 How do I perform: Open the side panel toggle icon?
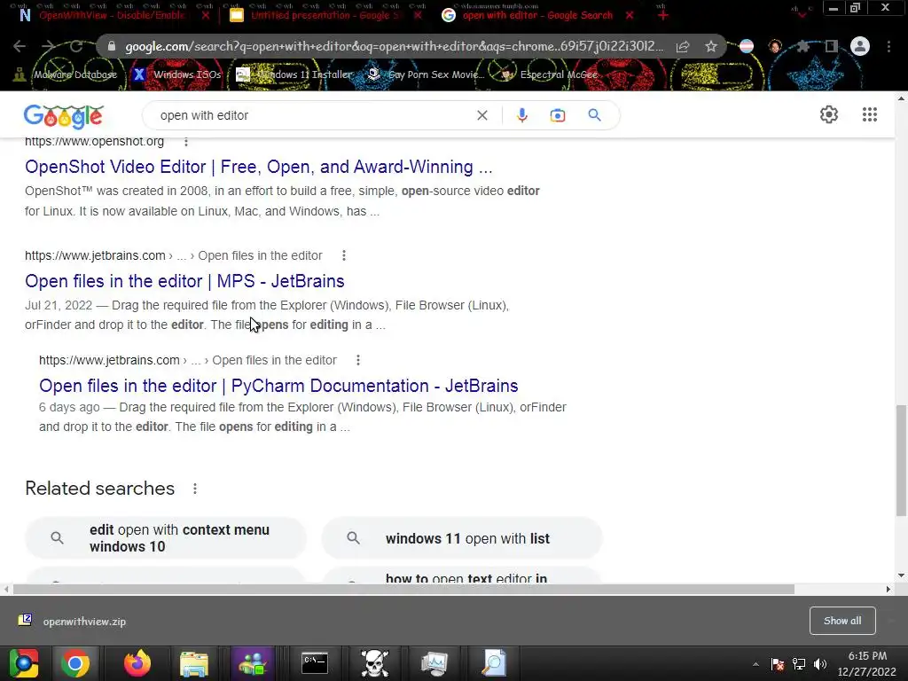832,46
